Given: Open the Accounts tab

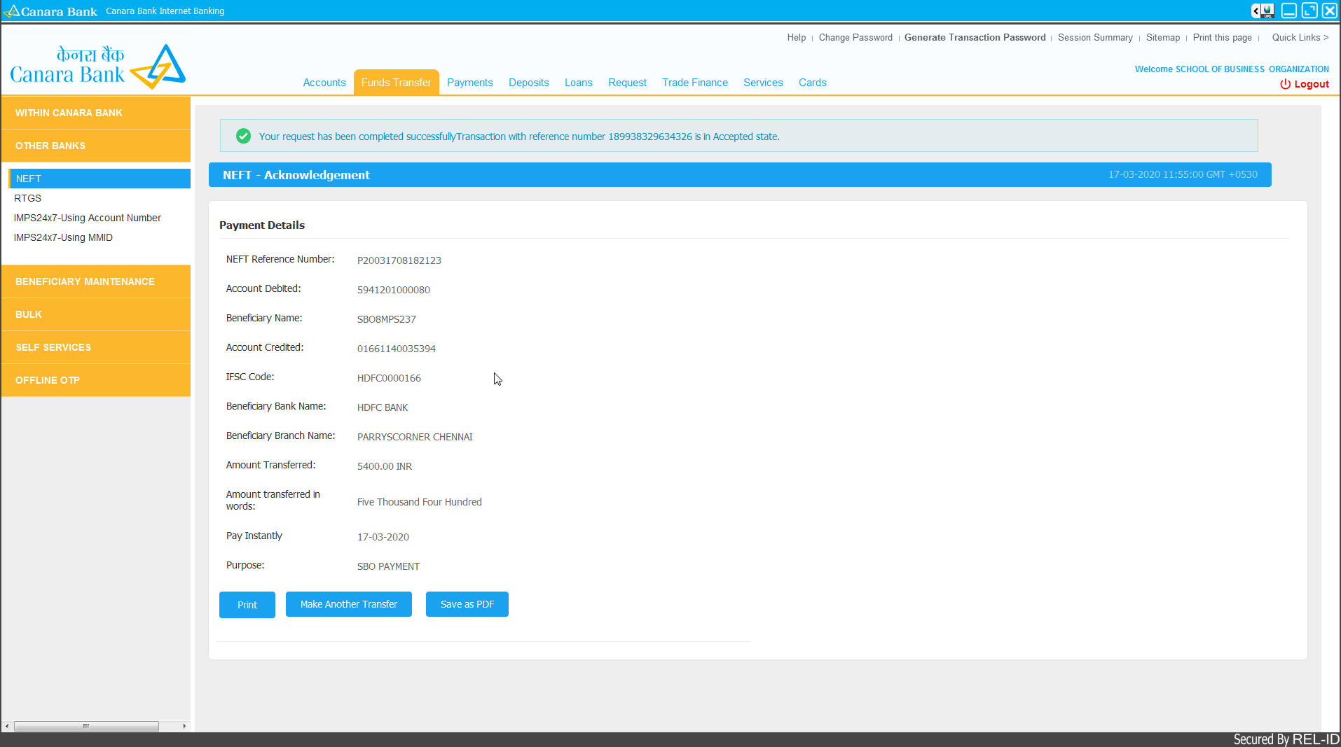Looking at the screenshot, I should tap(324, 83).
